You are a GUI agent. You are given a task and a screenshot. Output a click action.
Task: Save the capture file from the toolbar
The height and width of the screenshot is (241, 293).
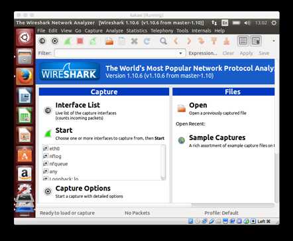click(122, 41)
